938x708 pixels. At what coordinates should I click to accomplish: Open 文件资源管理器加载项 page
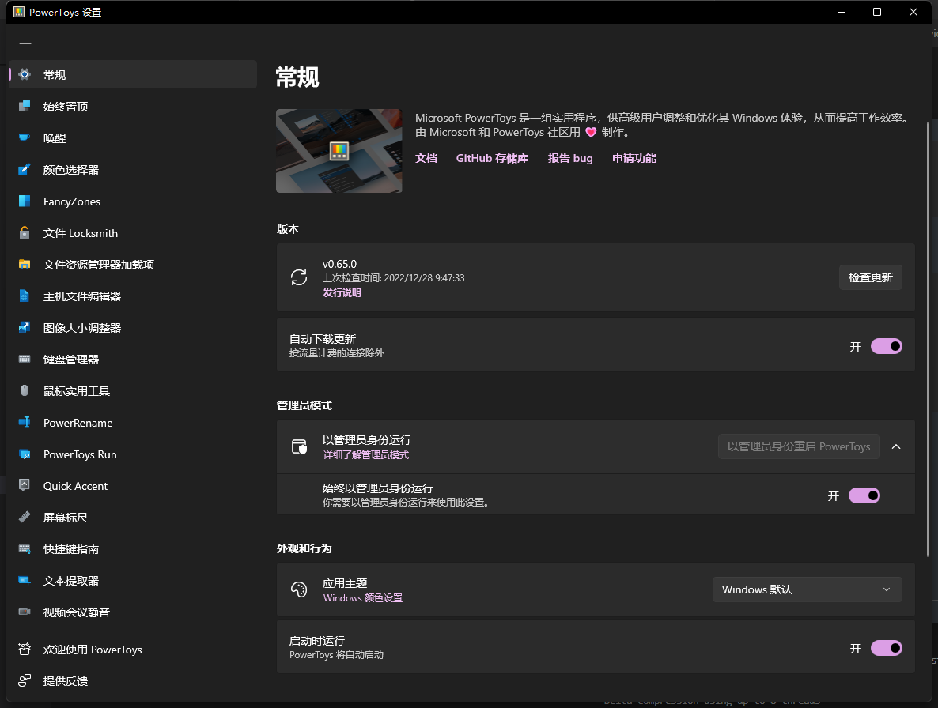click(133, 265)
